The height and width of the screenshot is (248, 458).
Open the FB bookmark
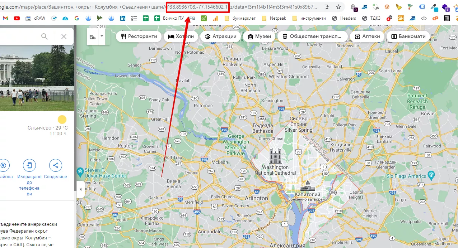[192, 18]
